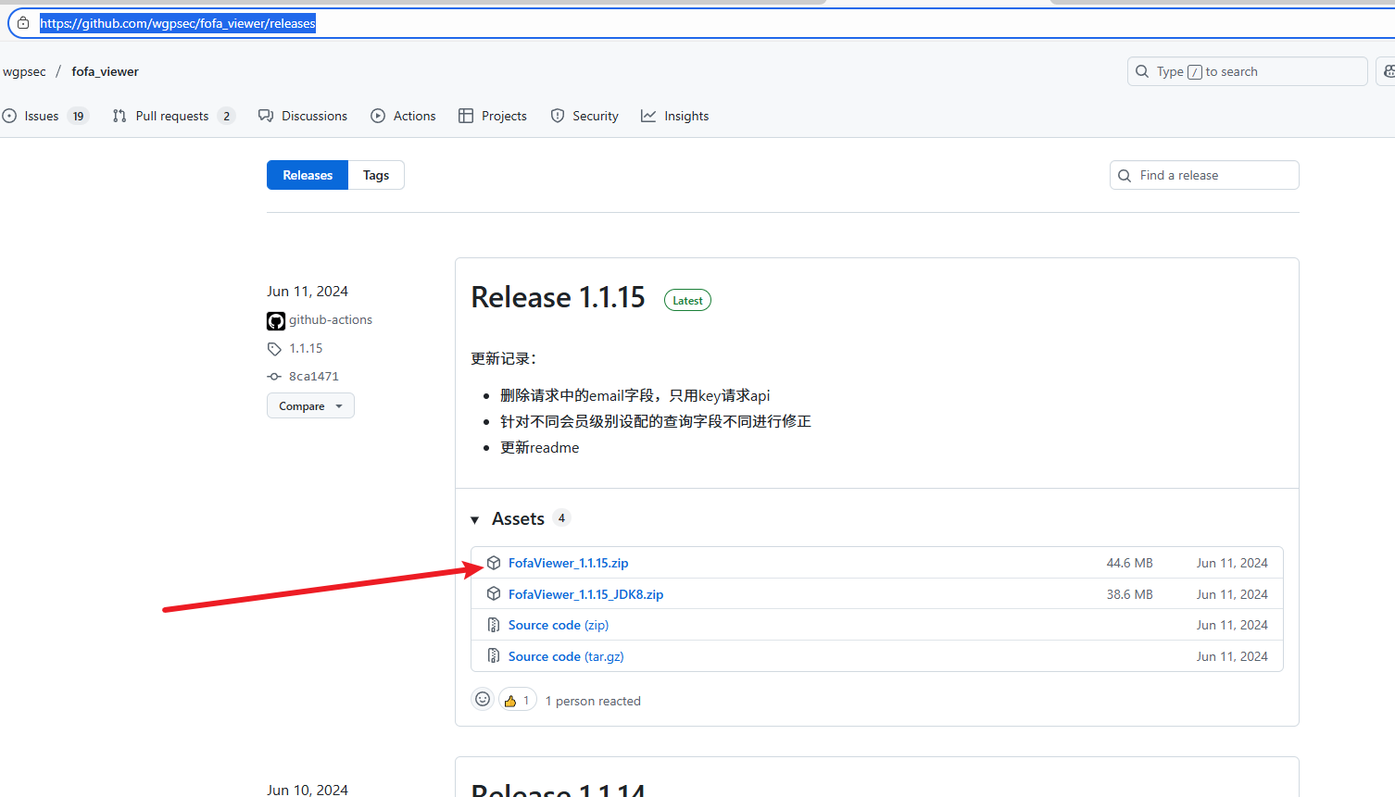Screen dimensions: 1395x797
Task: Click the 44.6 MB size value
Action: click(x=1129, y=563)
